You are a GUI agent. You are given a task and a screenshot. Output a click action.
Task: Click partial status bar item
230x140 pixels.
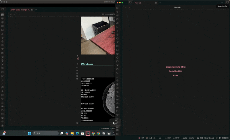184,138
